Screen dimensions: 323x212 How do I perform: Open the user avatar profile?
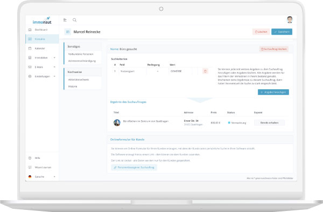pos(290,20)
